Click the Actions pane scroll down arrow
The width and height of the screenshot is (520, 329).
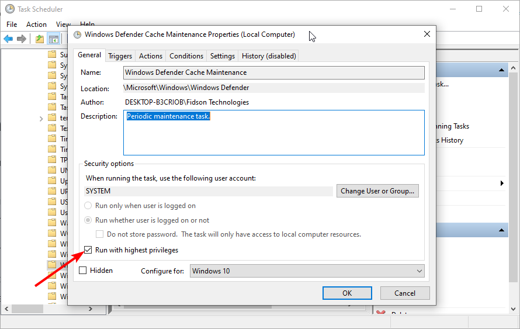[x=514, y=309]
